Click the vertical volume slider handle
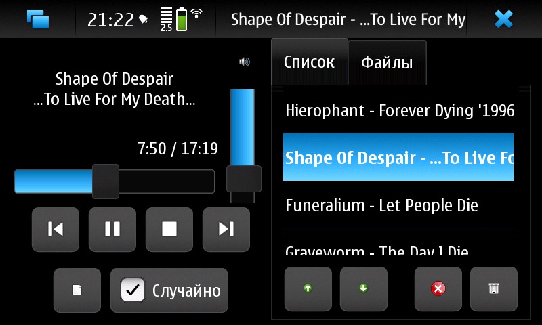The width and height of the screenshot is (542, 325). 244,179
